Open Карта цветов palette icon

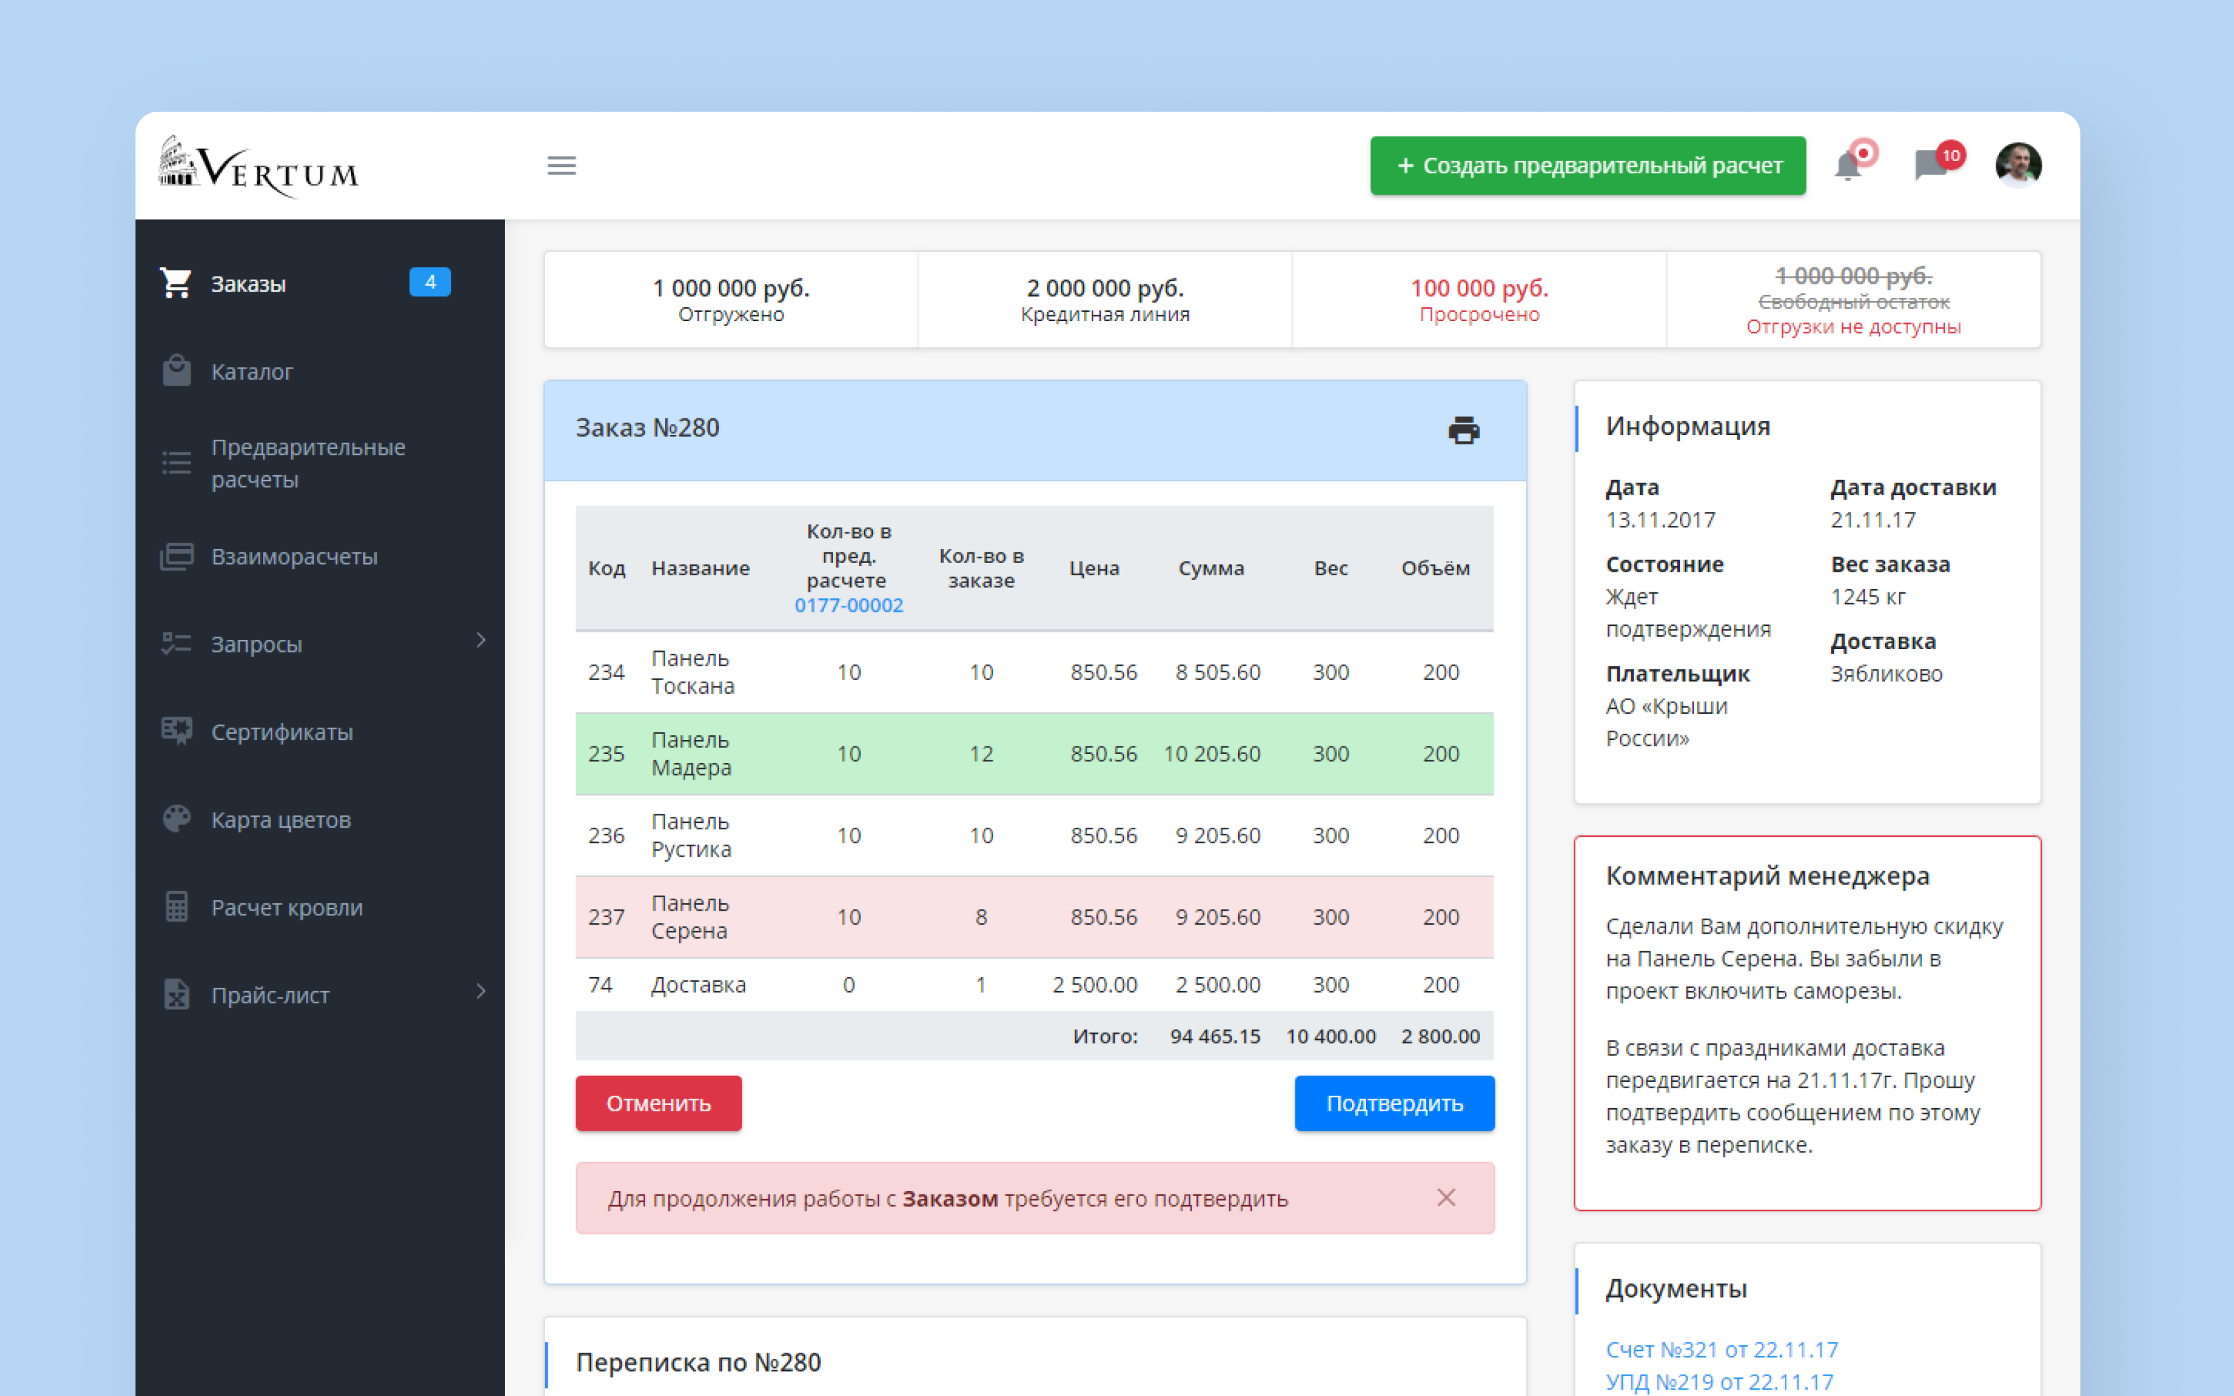[176, 819]
